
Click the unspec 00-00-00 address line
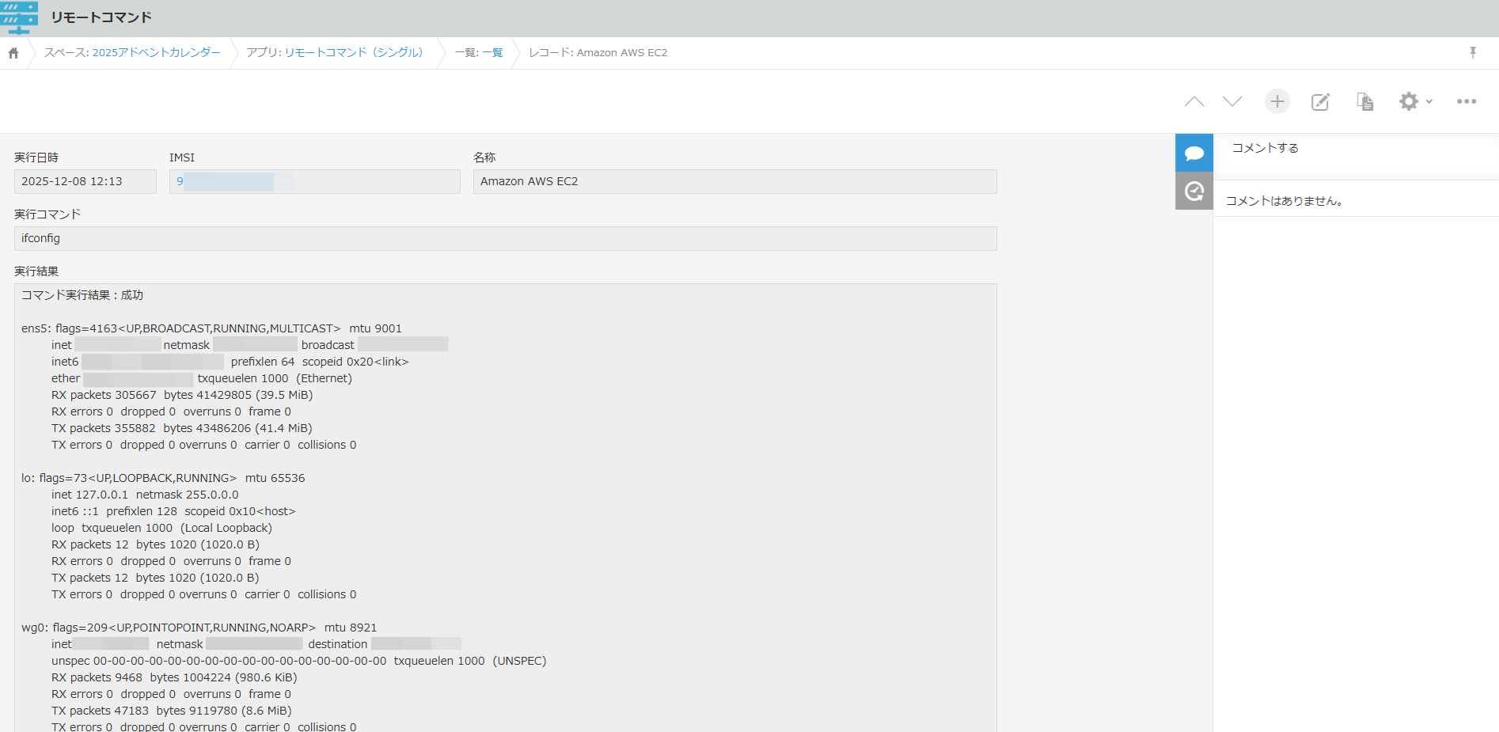299,661
